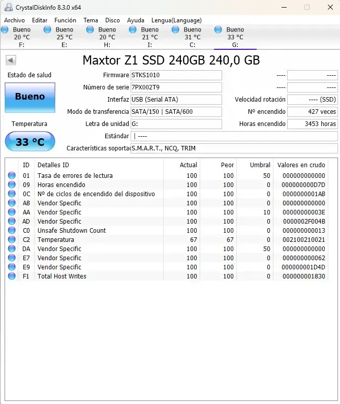Select the Total Host Writes text
Screen dimensions: 340x404
(62, 276)
